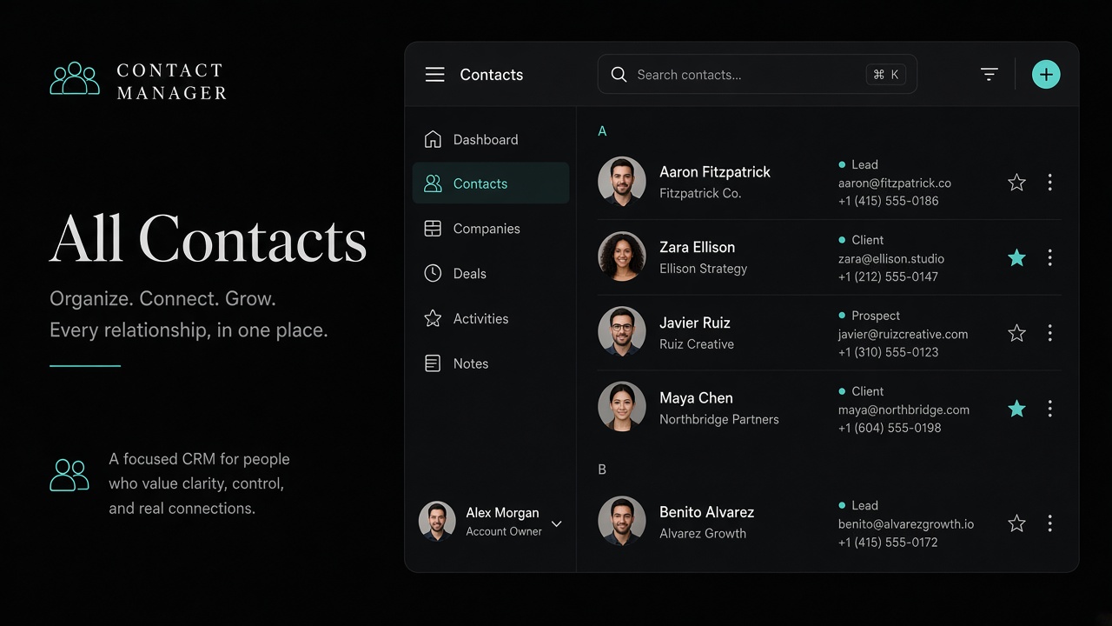This screenshot has width=1112, height=626.
Task: Click the Contact Manager logo icon
Action: pyautogui.click(x=75, y=78)
